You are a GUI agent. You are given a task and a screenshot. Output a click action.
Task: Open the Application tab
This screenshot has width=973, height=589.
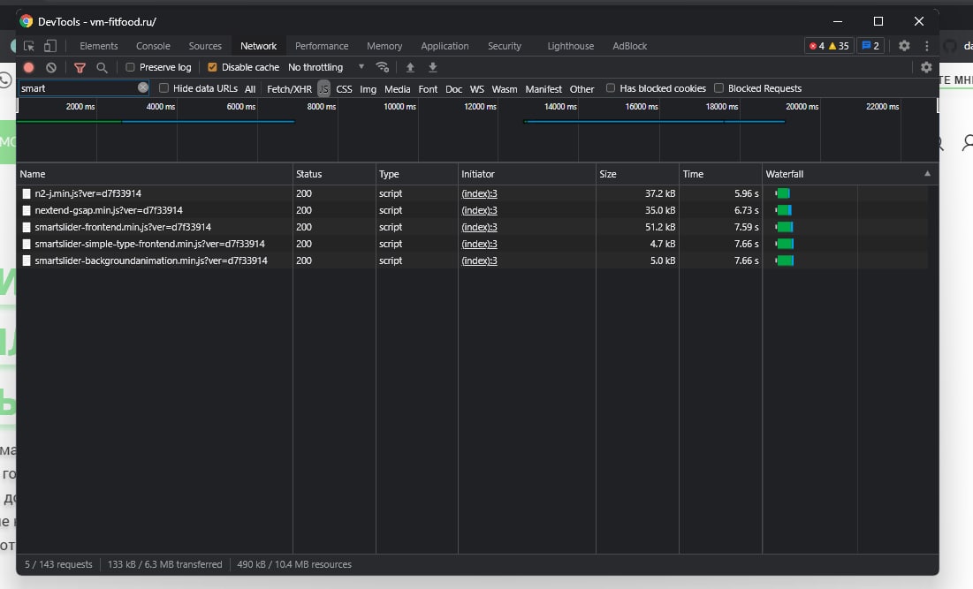point(445,46)
